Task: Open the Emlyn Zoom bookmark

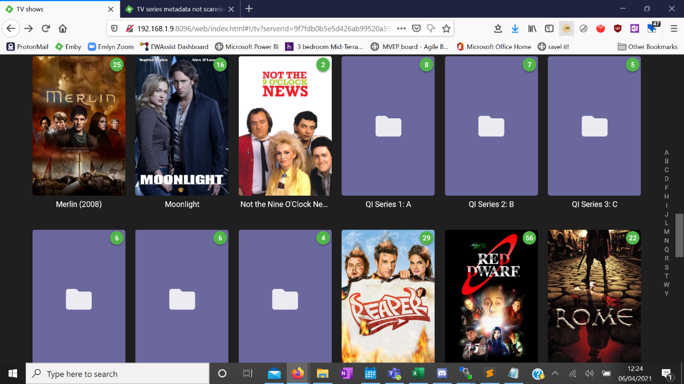Action: tap(111, 47)
